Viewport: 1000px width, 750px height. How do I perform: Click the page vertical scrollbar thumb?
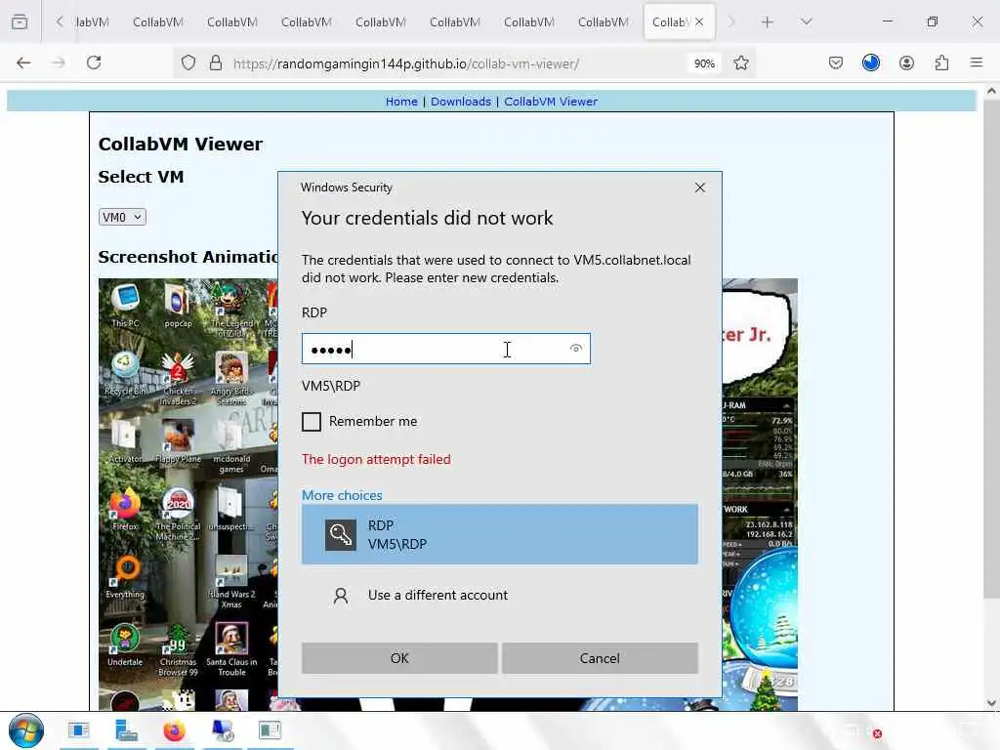click(x=991, y=348)
